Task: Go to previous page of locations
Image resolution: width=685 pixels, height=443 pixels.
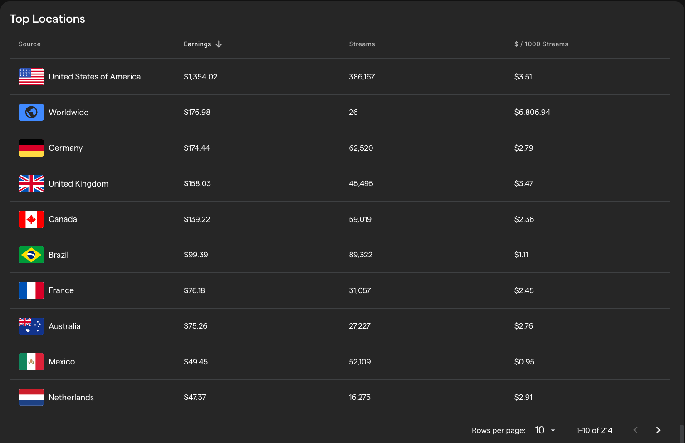Action: (636, 430)
